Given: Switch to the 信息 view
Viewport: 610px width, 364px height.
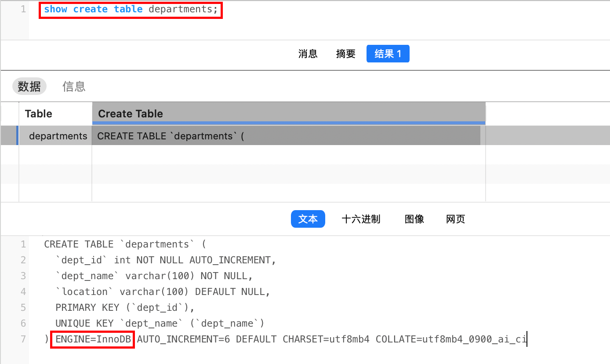Looking at the screenshot, I should tap(74, 87).
